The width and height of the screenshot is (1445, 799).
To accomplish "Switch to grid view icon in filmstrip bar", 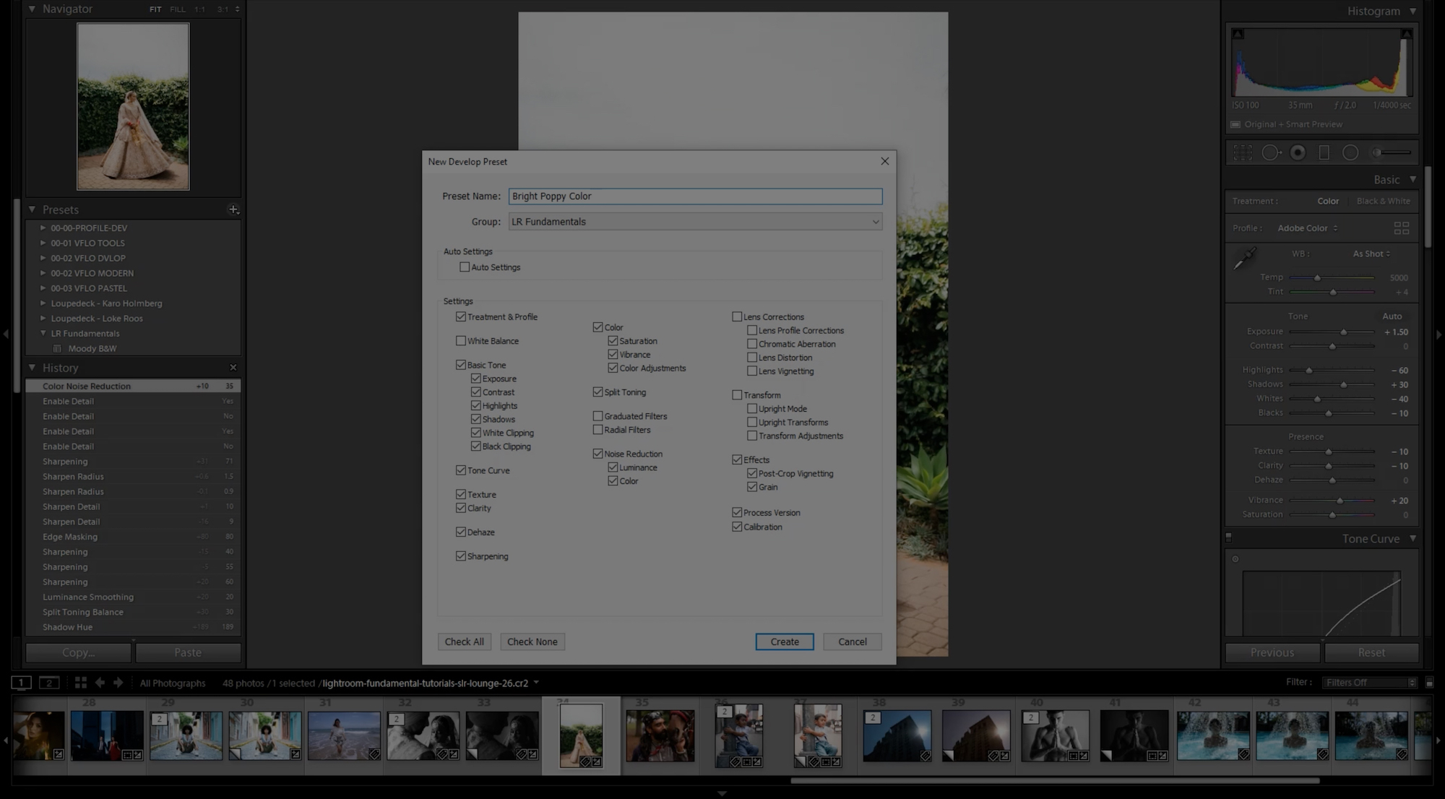I will [80, 683].
